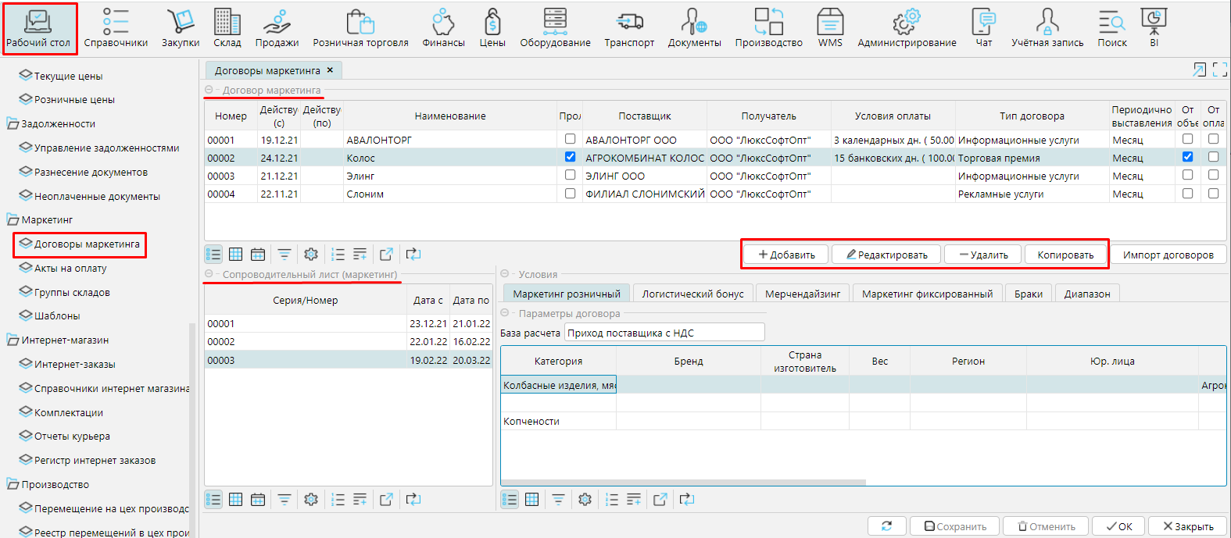The image size is (1231, 538).
Task: Click the Добавить button
Action: 786,255
